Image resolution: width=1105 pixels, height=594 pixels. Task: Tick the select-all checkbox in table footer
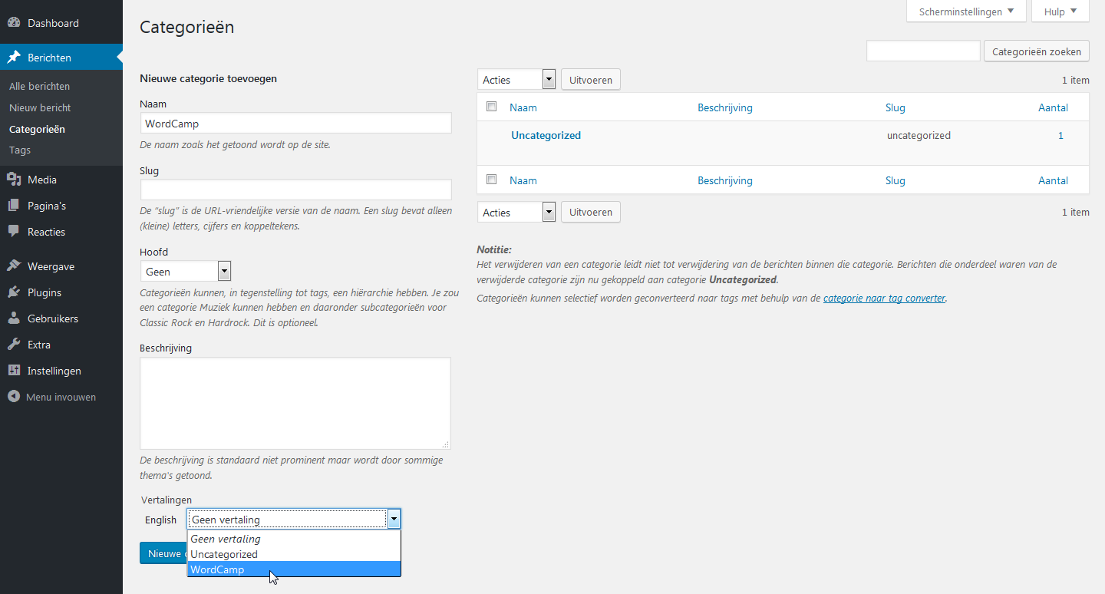pyautogui.click(x=492, y=180)
